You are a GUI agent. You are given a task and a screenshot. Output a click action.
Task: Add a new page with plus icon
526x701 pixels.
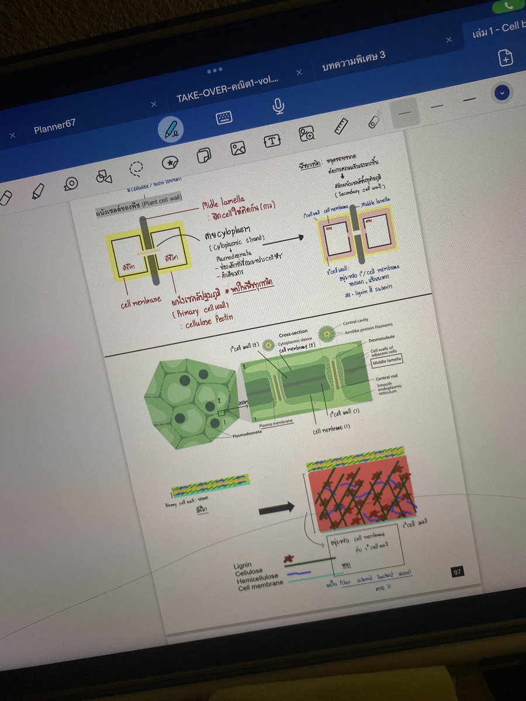click(506, 57)
